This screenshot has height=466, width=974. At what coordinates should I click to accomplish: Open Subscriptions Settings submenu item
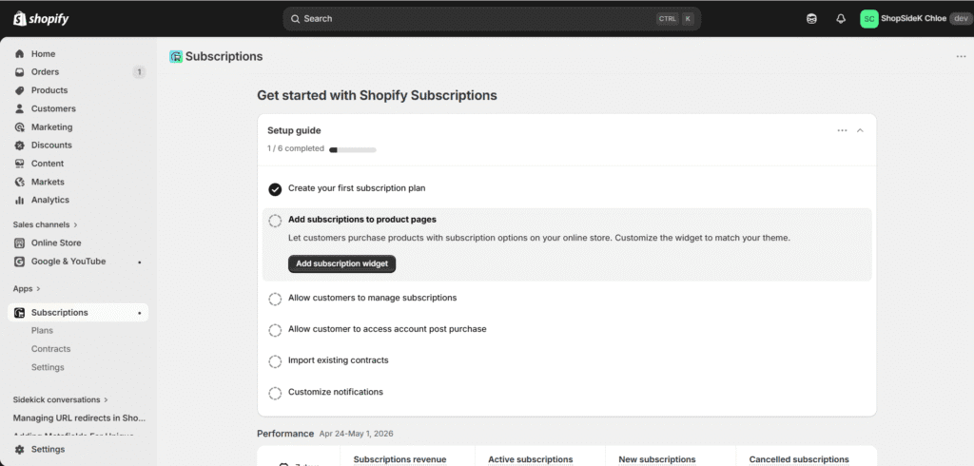[x=48, y=367]
